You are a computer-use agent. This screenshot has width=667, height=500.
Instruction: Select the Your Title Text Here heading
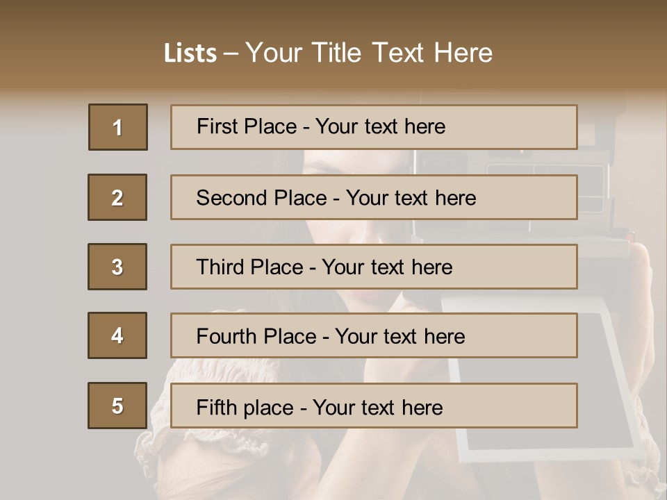(x=369, y=53)
